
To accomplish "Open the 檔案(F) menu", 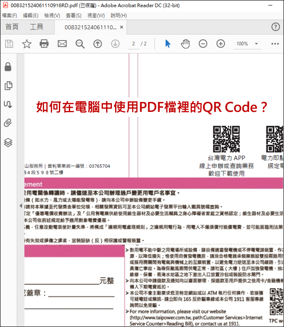I will tap(9, 15).
